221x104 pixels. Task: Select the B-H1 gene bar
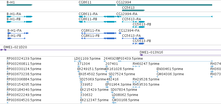(19, 5)
